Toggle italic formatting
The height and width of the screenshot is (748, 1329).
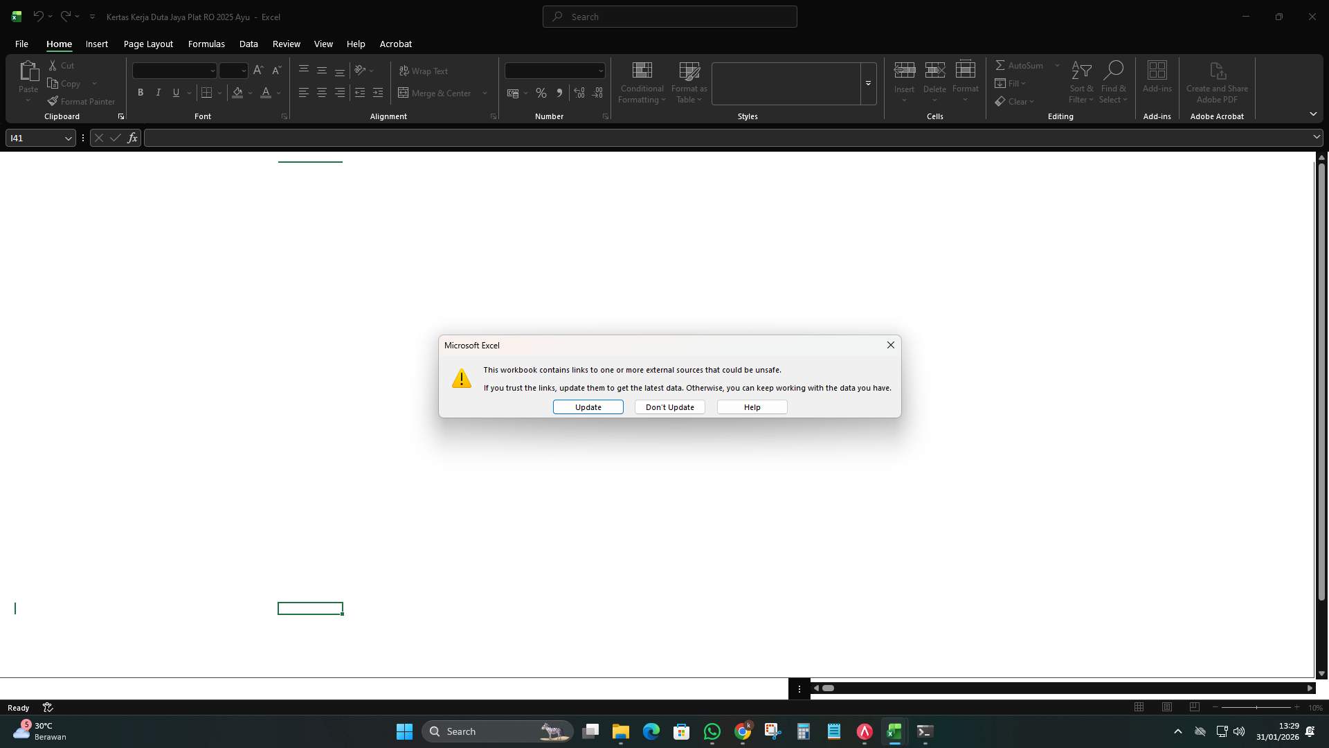(158, 92)
